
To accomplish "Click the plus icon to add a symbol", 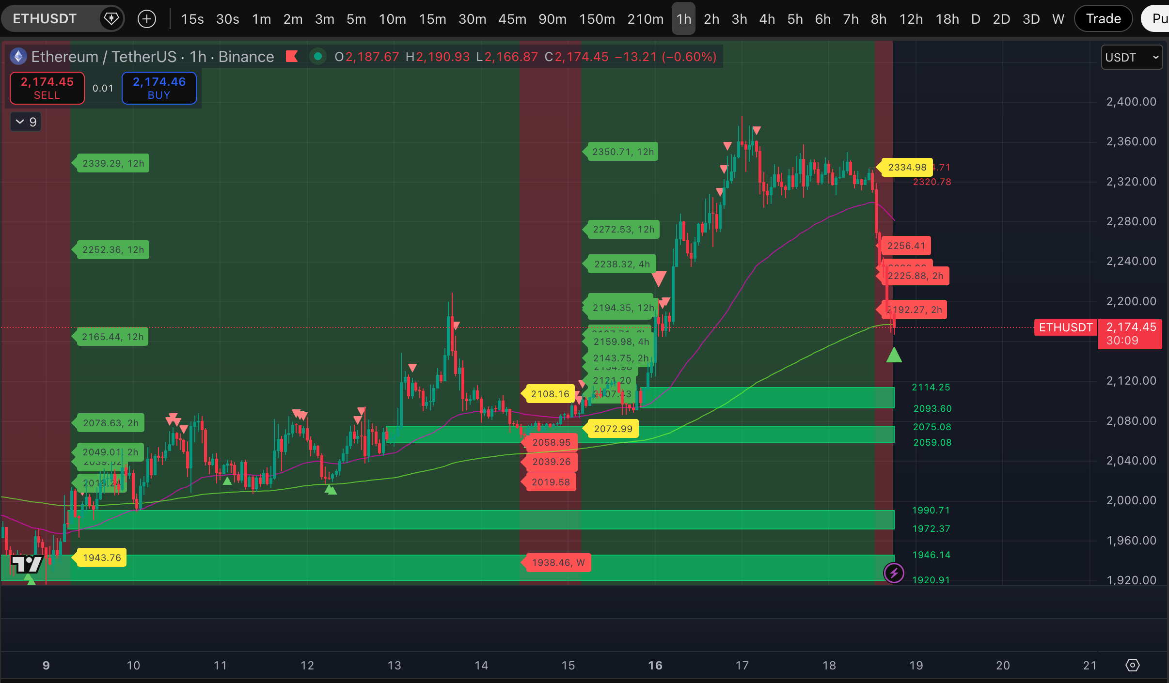I will pos(147,19).
